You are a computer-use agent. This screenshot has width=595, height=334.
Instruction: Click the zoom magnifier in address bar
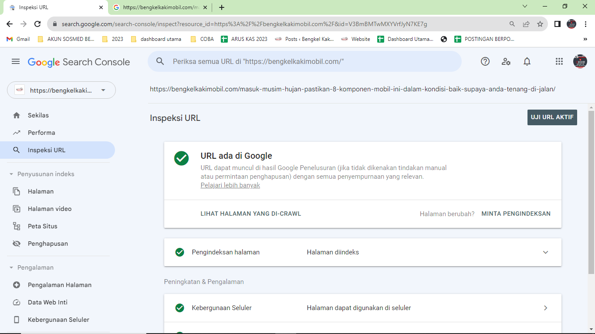coord(512,24)
